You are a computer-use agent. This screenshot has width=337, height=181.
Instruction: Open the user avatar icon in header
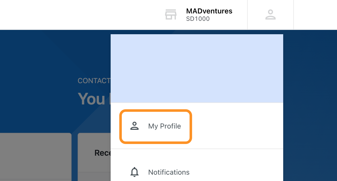tap(271, 15)
